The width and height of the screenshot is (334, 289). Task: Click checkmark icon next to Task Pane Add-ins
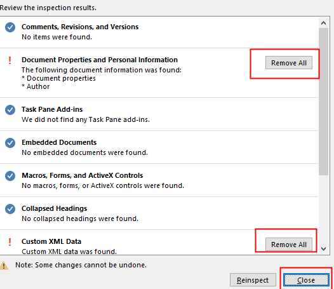tap(10, 110)
